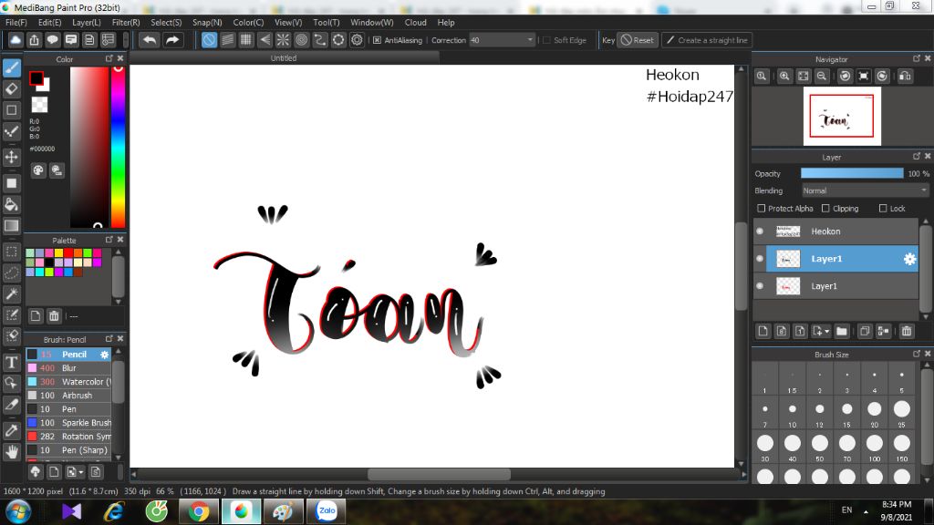Open Blending mode dropdown

point(865,190)
